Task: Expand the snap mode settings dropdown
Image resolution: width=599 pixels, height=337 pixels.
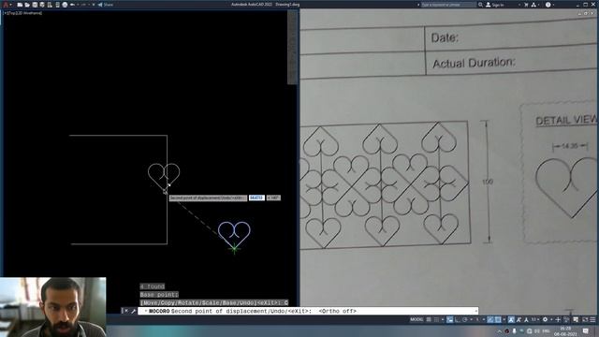Action: pos(443,319)
